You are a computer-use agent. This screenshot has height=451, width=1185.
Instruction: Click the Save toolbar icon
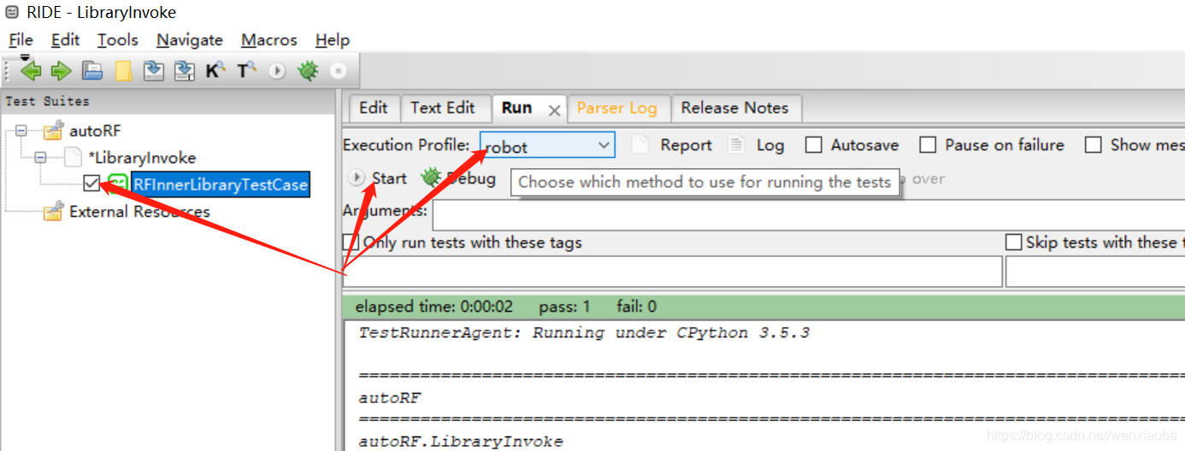[x=154, y=71]
